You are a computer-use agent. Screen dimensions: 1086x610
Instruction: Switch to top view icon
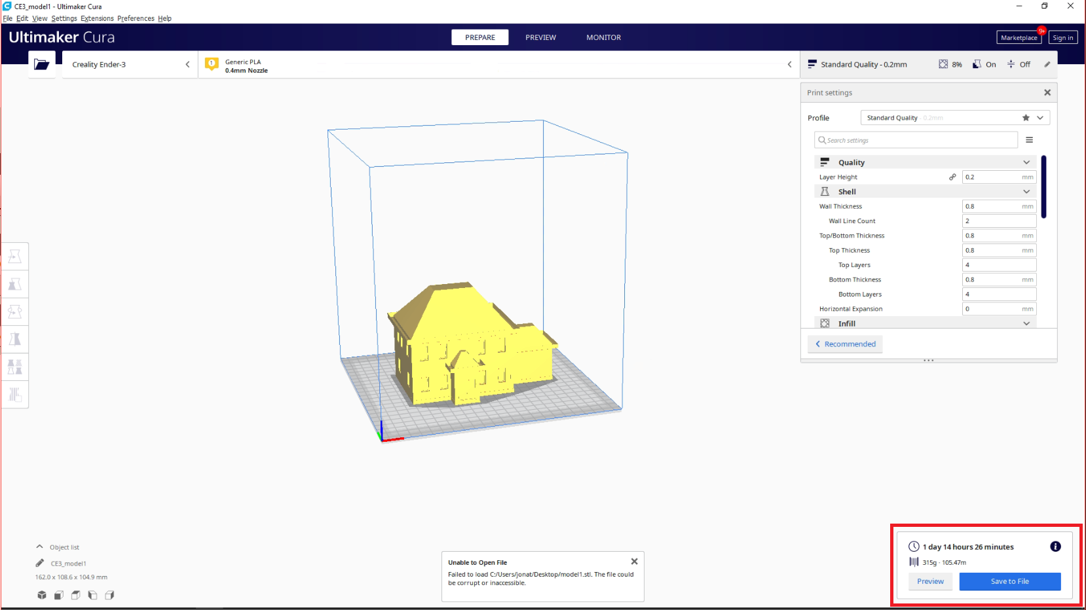point(76,595)
